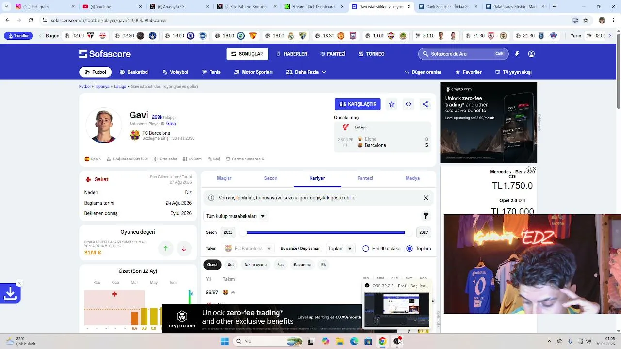Open the Basketbol sport link
The width and height of the screenshot is (621, 349).
(x=134, y=72)
